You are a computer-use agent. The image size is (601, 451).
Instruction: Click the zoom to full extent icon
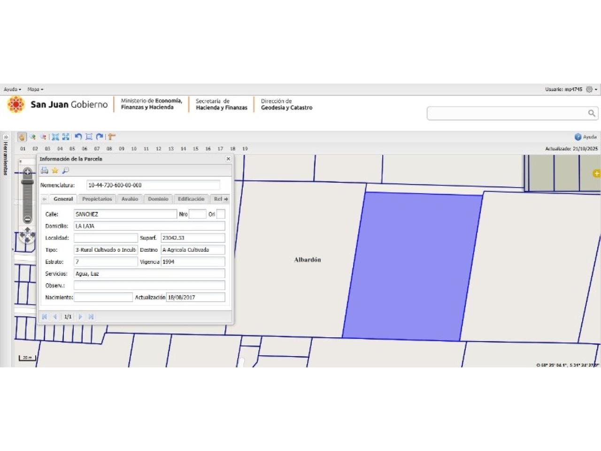click(x=55, y=137)
